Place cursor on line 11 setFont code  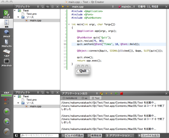click(108, 44)
